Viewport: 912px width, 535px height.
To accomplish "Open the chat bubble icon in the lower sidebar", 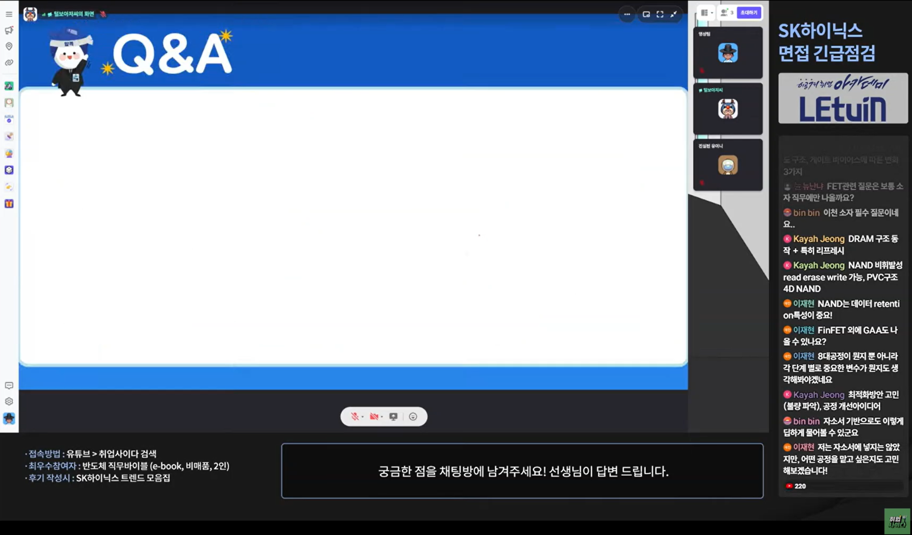I will [x=9, y=386].
